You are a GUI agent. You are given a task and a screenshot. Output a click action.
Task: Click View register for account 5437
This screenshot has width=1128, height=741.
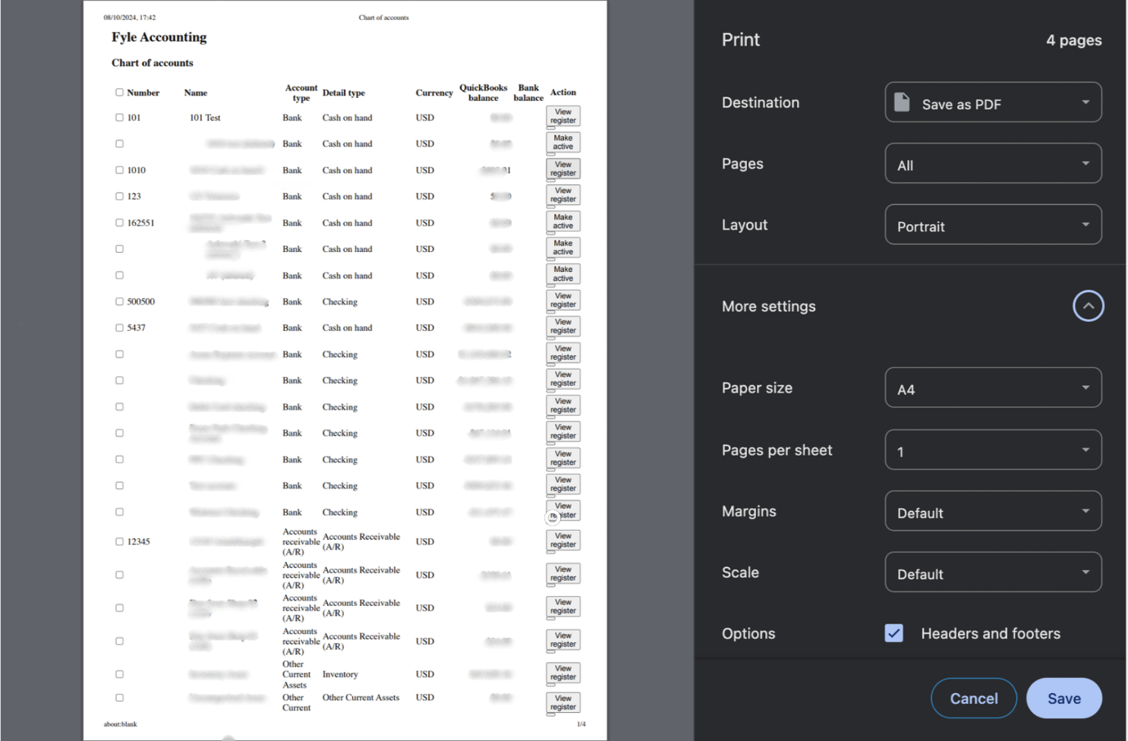click(x=563, y=326)
